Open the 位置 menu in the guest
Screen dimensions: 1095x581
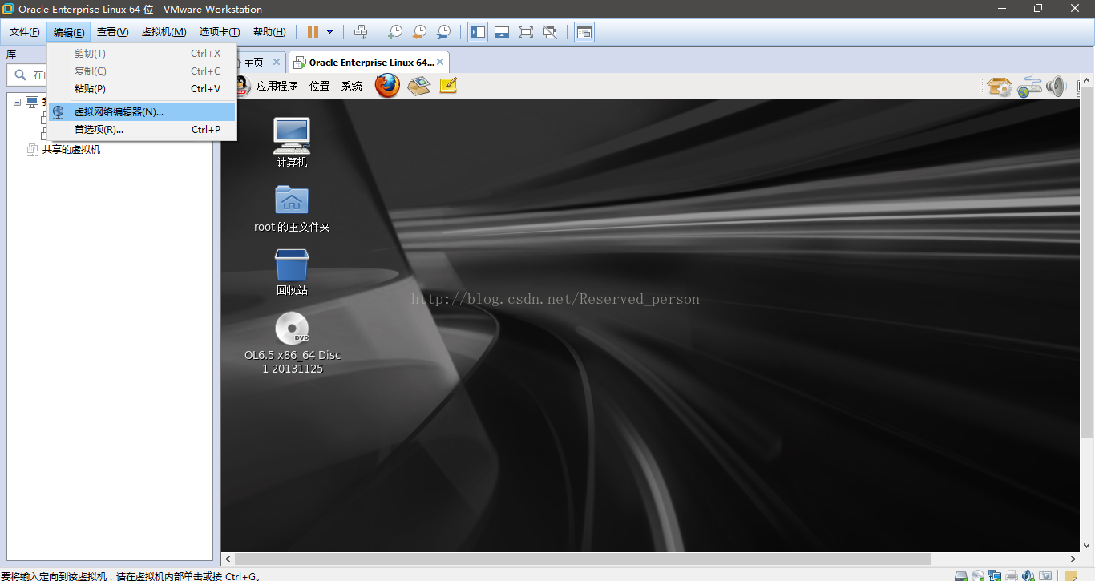pos(320,86)
